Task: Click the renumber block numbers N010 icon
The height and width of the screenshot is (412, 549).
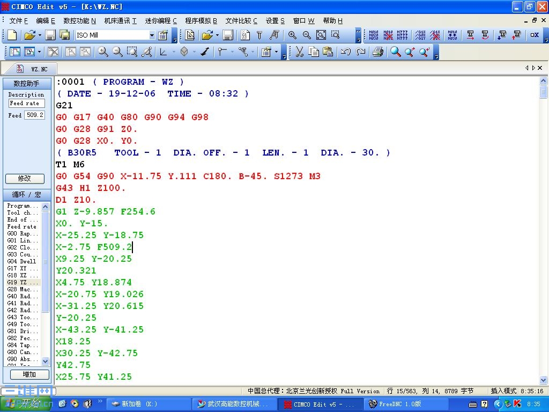Action: pyautogui.click(x=374, y=35)
